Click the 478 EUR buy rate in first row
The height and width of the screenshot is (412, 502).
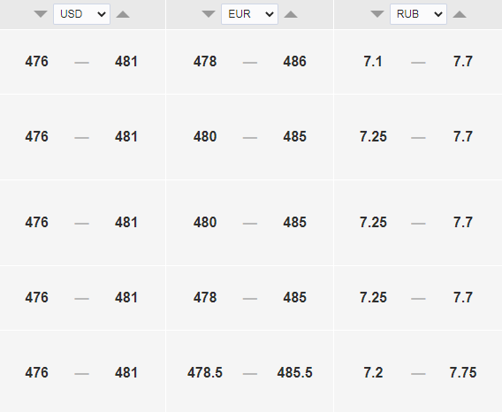coord(205,62)
